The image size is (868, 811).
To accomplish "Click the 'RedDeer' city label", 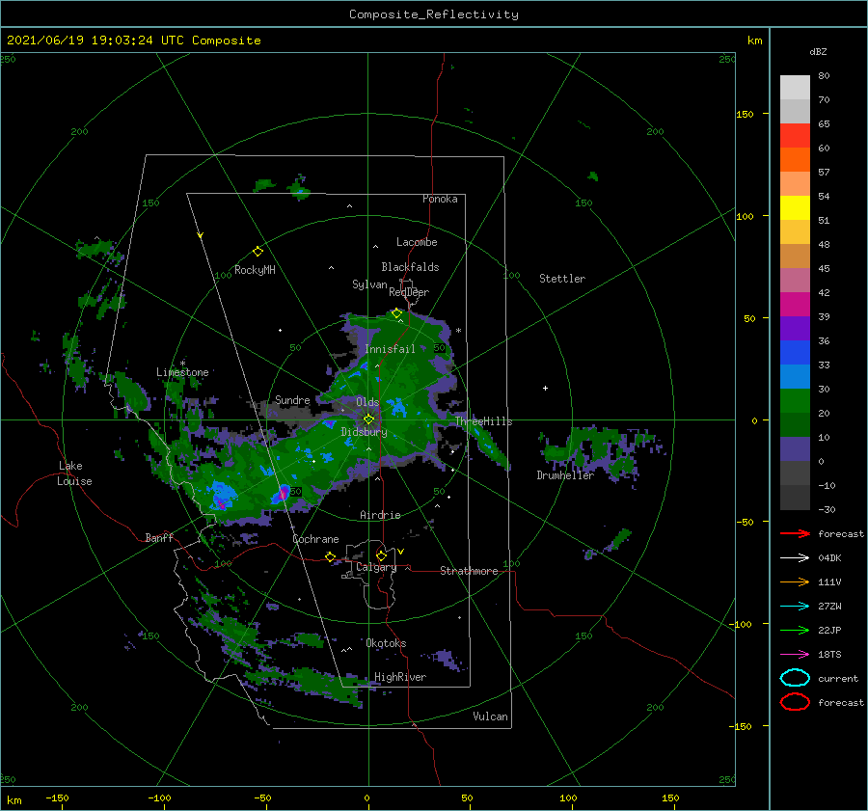I will tap(409, 292).
